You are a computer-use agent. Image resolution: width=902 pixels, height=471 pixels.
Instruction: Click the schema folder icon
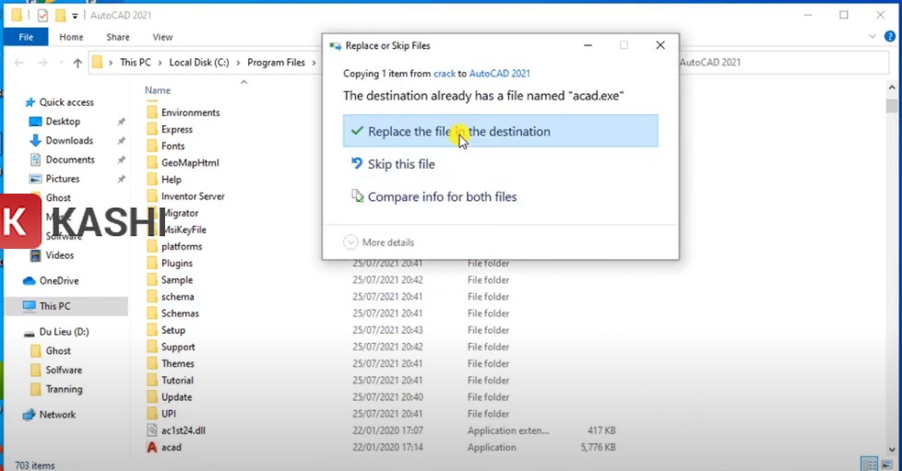[x=152, y=296]
